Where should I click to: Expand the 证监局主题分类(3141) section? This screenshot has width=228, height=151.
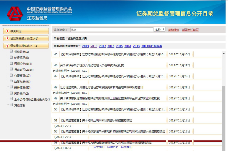(24, 38)
